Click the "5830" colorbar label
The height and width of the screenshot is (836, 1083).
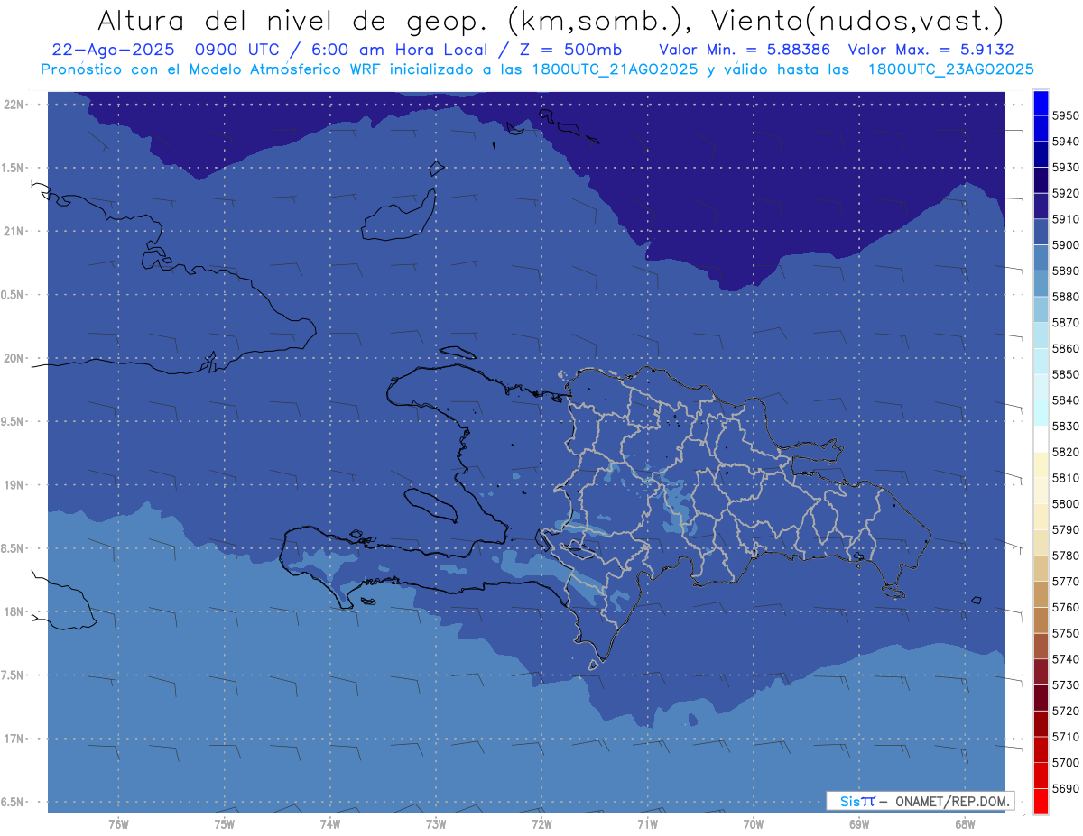tap(1065, 427)
